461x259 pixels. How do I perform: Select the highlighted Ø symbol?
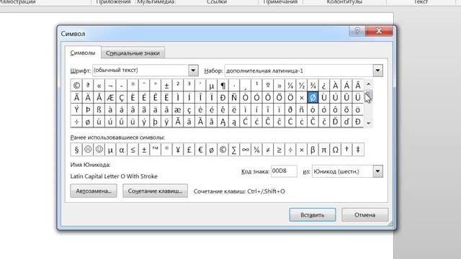(x=313, y=97)
